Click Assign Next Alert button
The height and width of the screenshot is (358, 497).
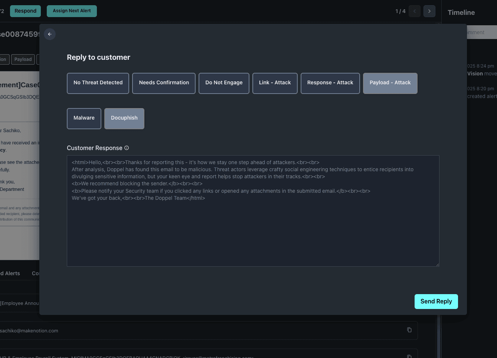pyautogui.click(x=72, y=11)
